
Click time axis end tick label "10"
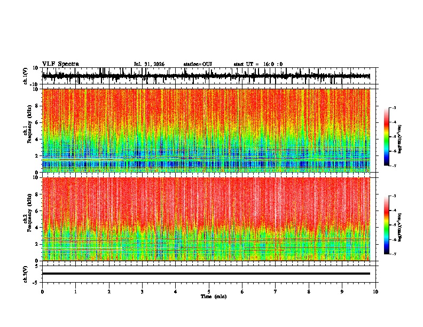(x=375, y=292)
